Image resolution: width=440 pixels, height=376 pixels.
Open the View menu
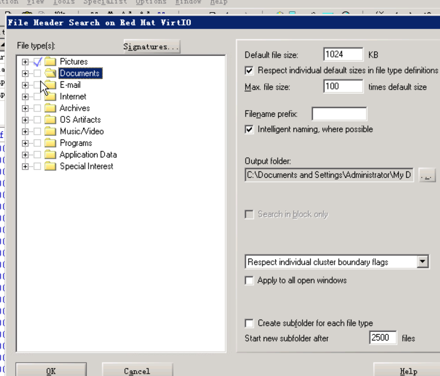(36, 2)
